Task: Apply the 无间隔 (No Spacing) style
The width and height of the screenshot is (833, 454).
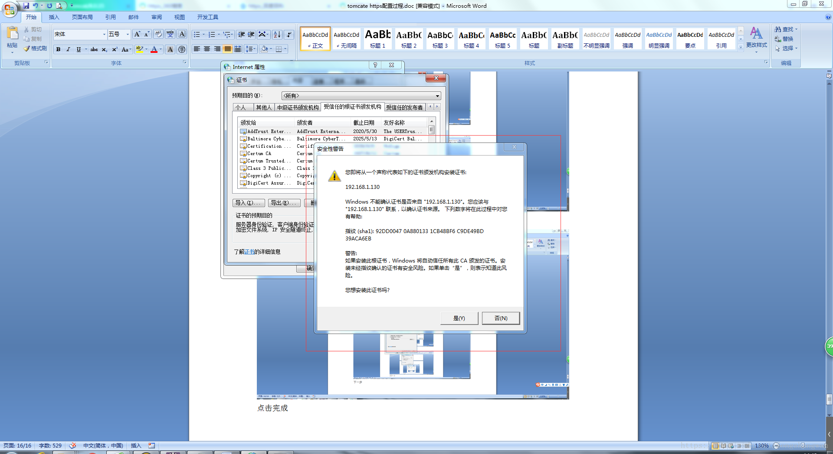Action: (346, 39)
